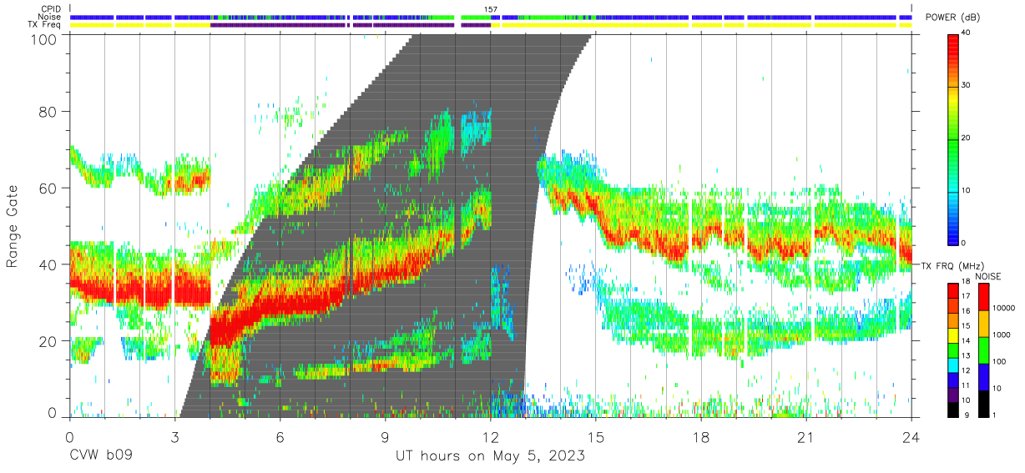Click the noise color scale bar
1025x473 pixels.
(983, 350)
